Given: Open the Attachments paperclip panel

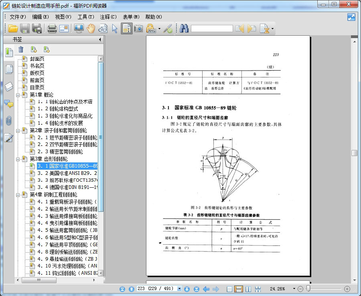Looking at the screenshot, I should pos(9,121).
